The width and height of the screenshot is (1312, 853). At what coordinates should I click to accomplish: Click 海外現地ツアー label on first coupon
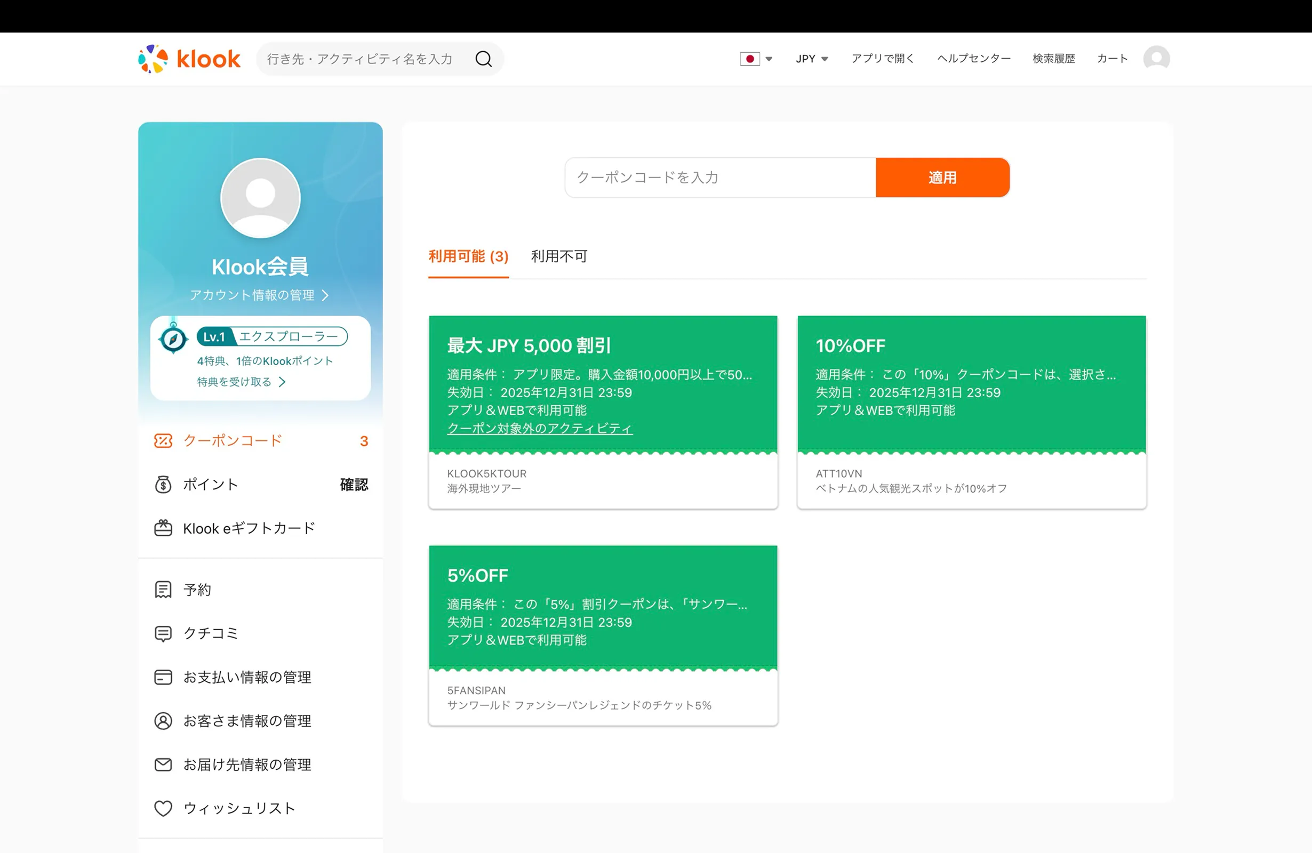484,489
